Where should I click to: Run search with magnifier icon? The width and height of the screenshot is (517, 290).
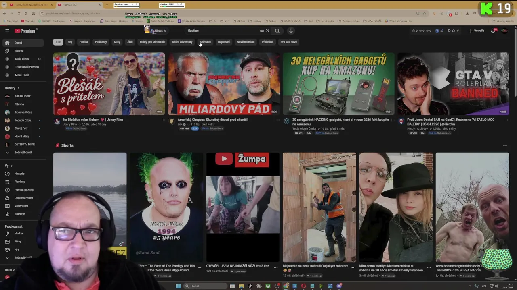[277, 31]
